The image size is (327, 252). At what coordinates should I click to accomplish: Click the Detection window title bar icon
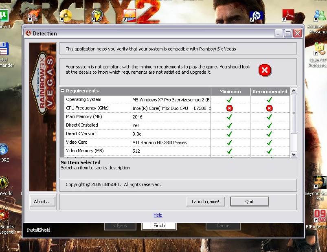click(29, 33)
